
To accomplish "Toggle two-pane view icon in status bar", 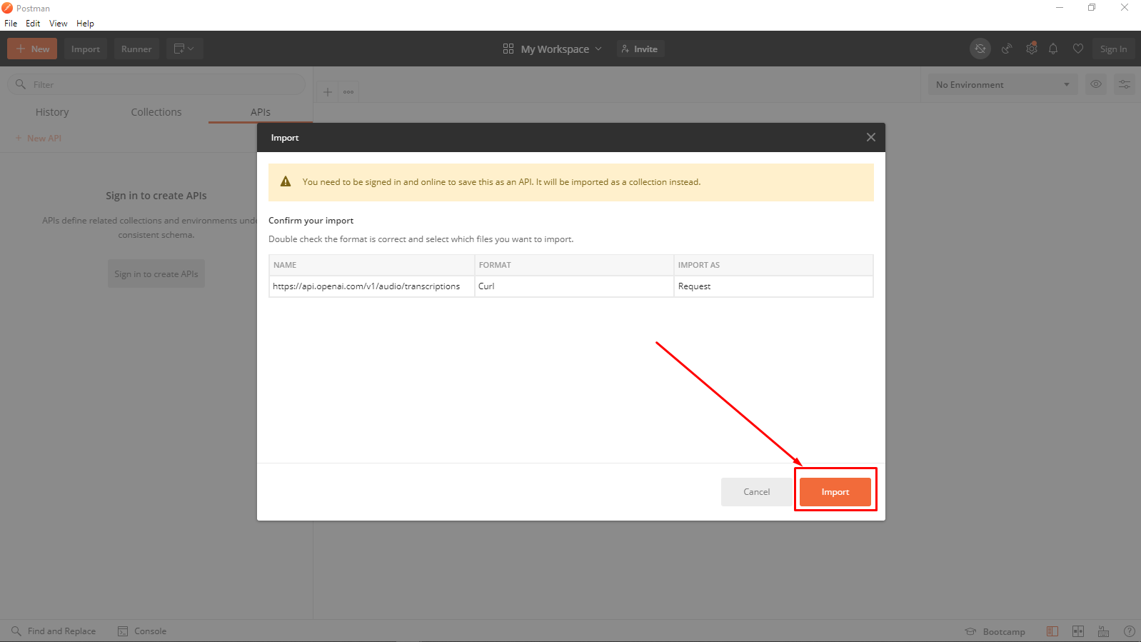I will coord(1078,631).
